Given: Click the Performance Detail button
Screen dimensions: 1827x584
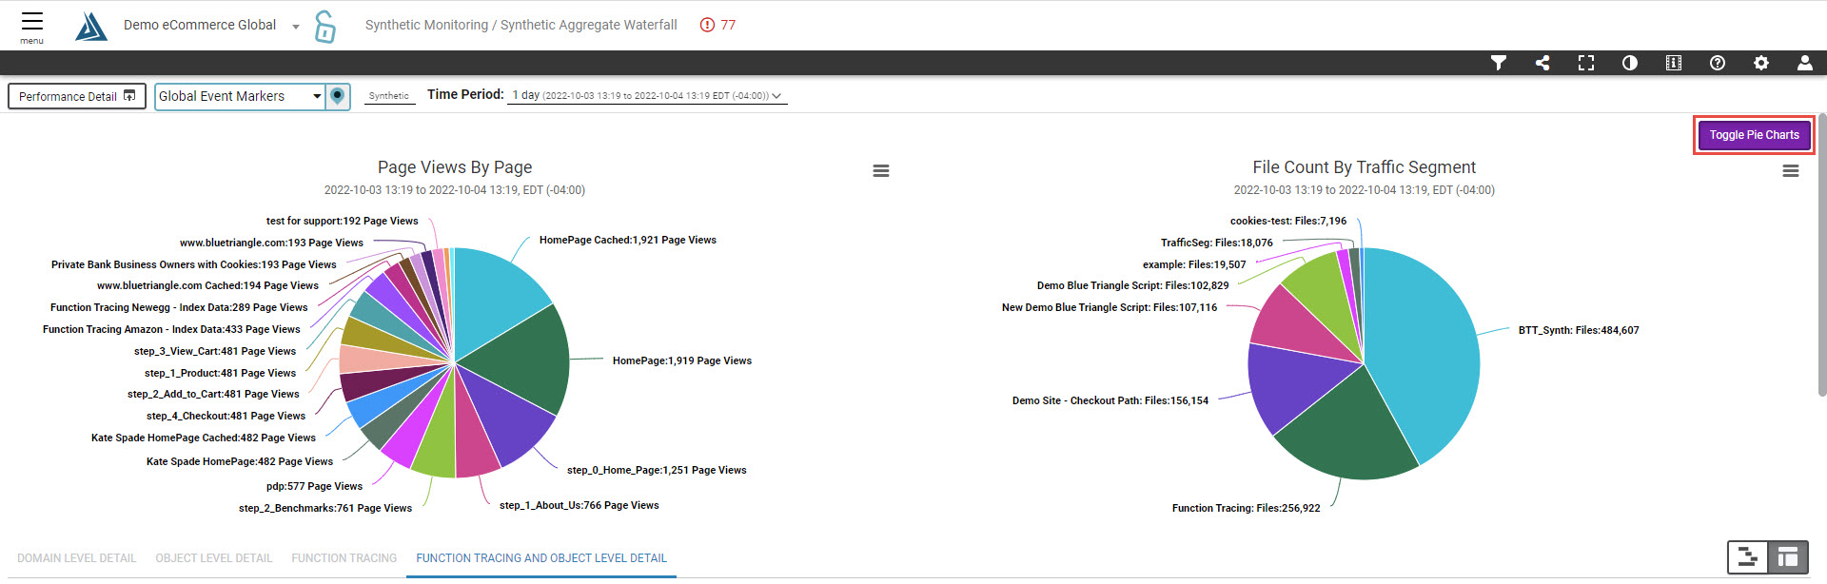Looking at the screenshot, I should pos(77,97).
